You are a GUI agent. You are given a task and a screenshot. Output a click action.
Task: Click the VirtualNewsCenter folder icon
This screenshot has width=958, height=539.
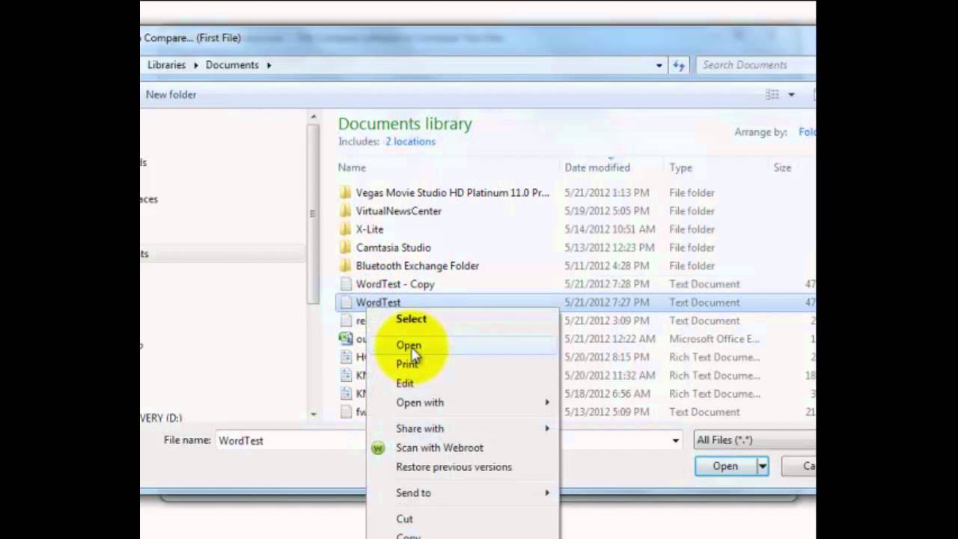(345, 211)
